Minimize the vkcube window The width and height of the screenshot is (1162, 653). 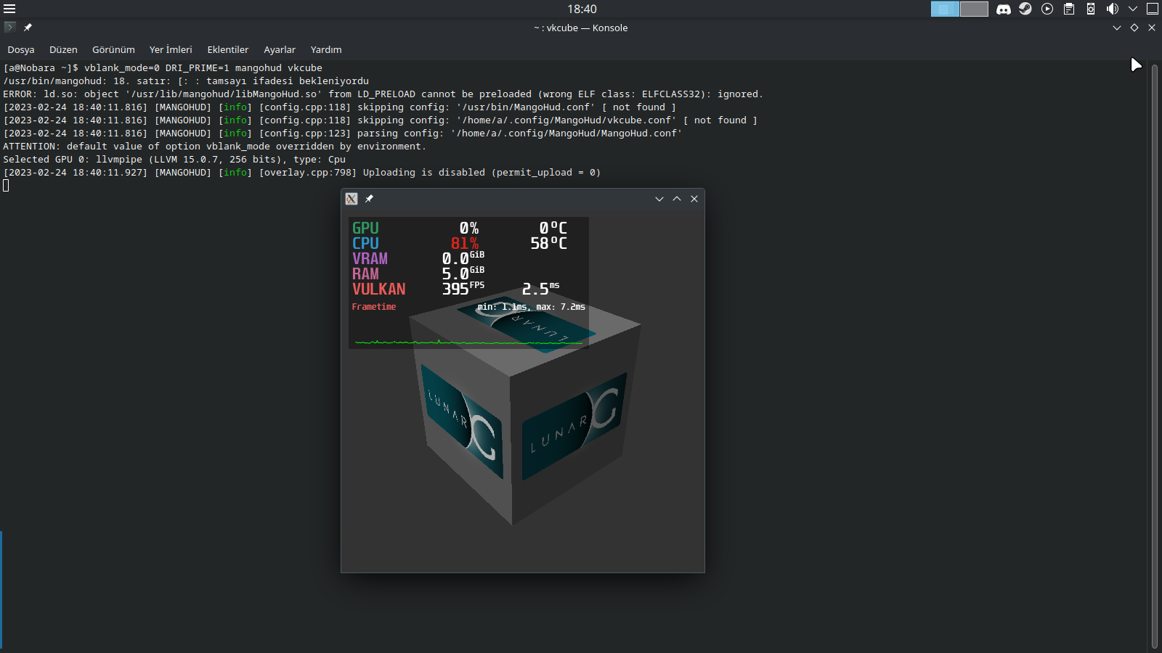[659, 199]
